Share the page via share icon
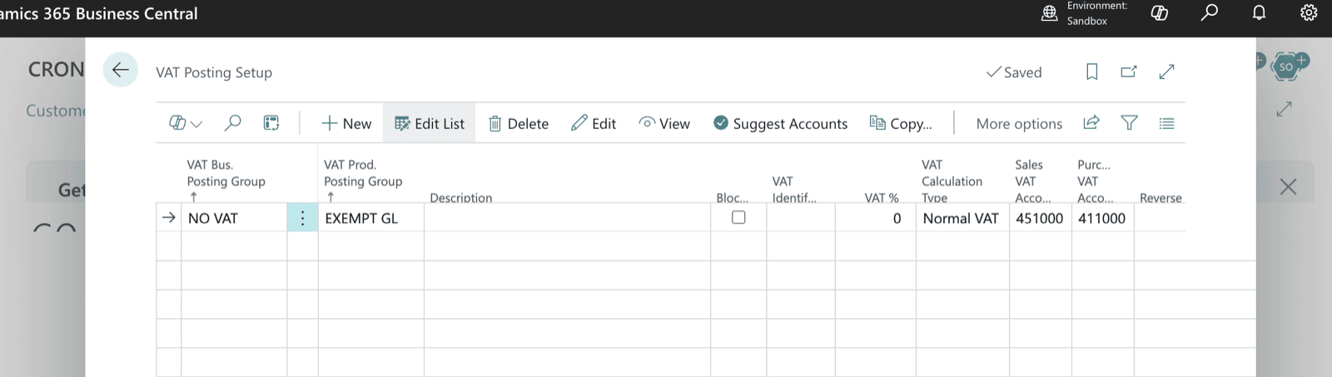The height and width of the screenshot is (377, 1332). 1091,123
